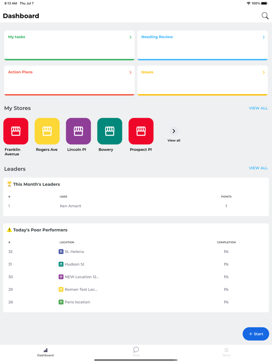Click the Leaders section heading

[15, 169]
